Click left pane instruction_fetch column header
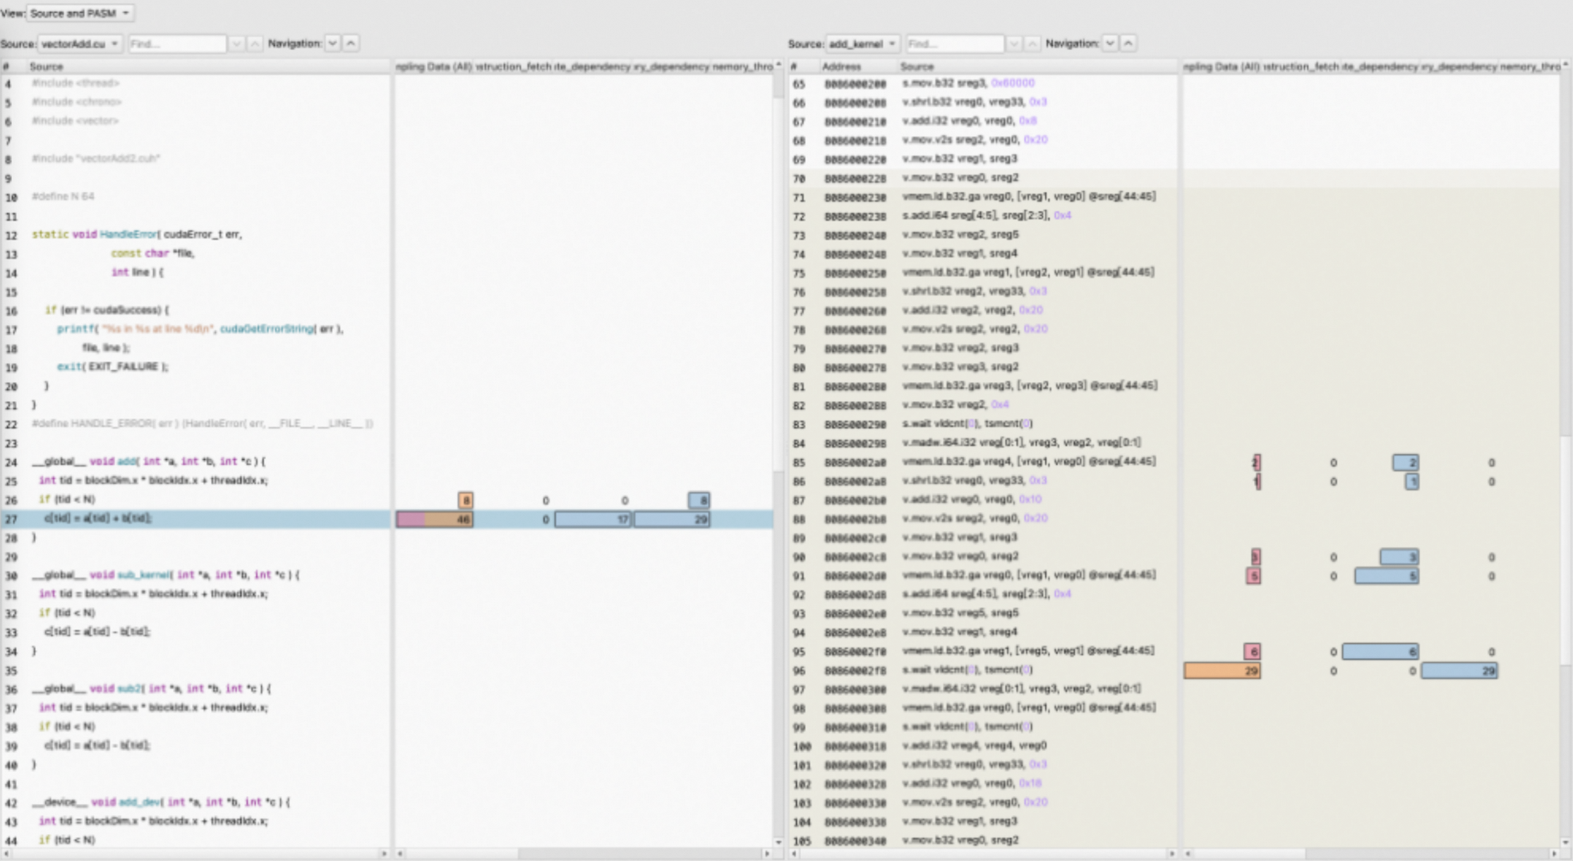Image resolution: width=1573 pixels, height=861 pixels. 513,66
